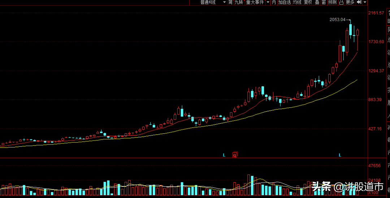Click the 24108 volume axis label
Viewport: 390px width, 198px height.
point(374,180)
